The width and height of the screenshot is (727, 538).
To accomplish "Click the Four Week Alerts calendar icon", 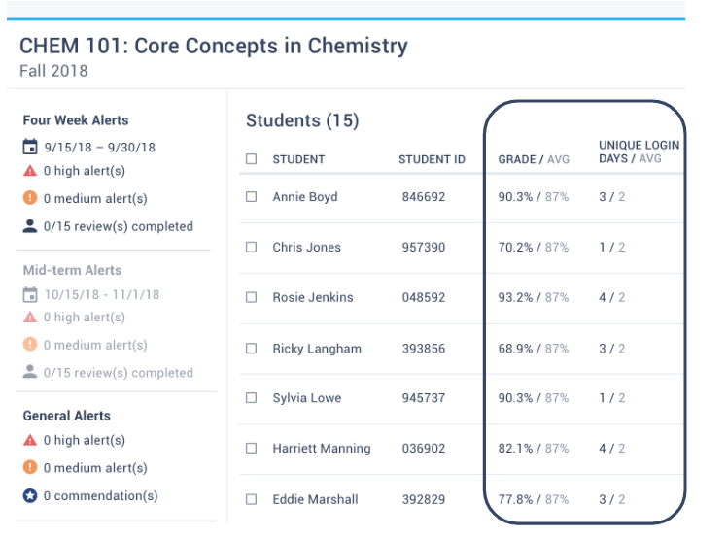I will (30, 147).
